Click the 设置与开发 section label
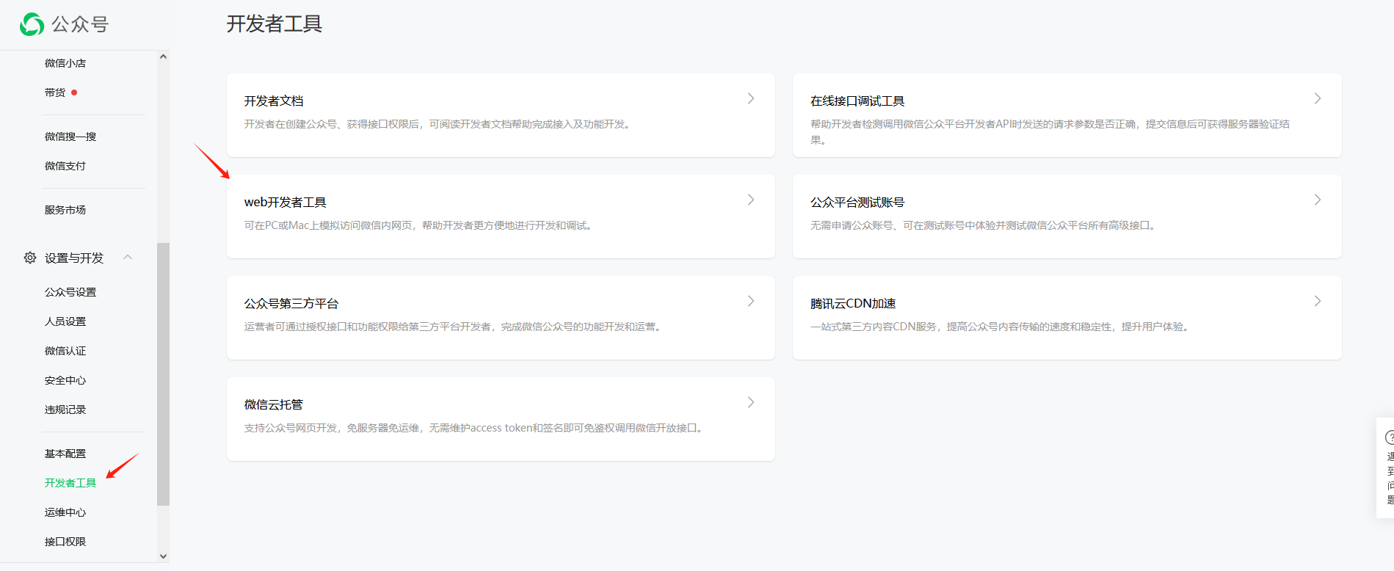 (x=74, y=258)
